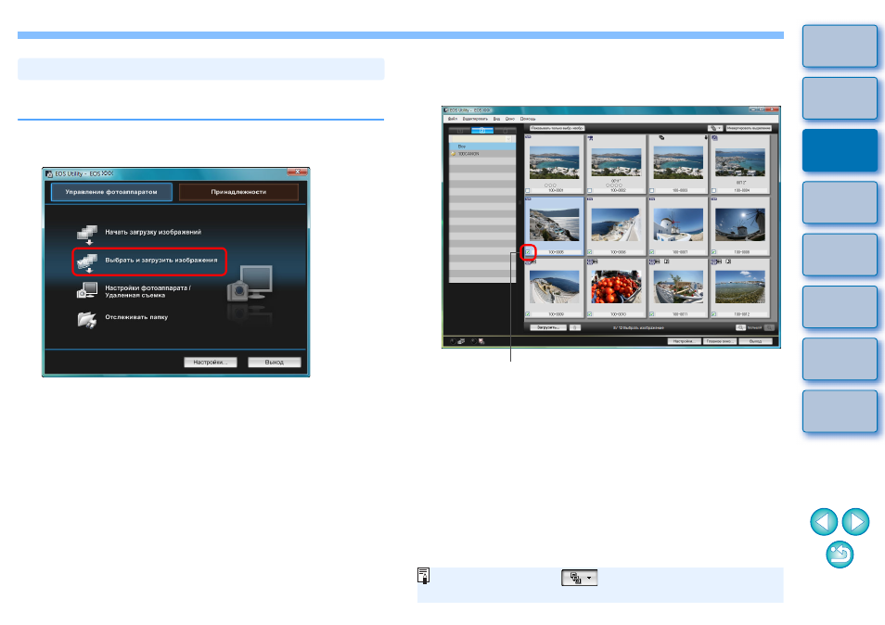This screenshot has width=885, height=625.
Task: Switch to the 'Управление фотоаппаратом' tab
Action: coord(111,192)
